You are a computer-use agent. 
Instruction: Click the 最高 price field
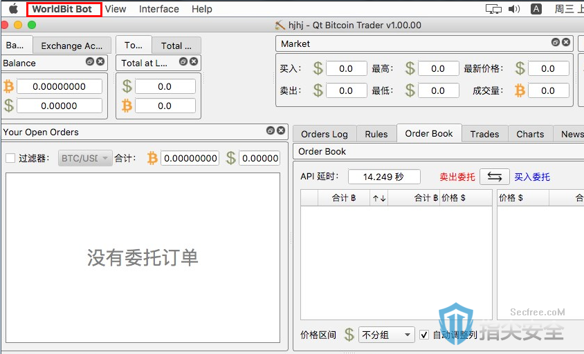(x=439, y=68)
